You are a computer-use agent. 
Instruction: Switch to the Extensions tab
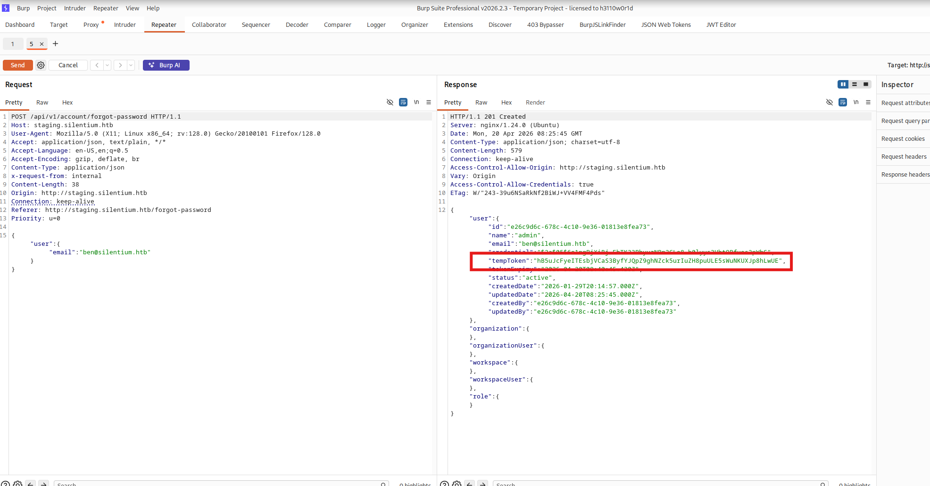tap(458, 25)
